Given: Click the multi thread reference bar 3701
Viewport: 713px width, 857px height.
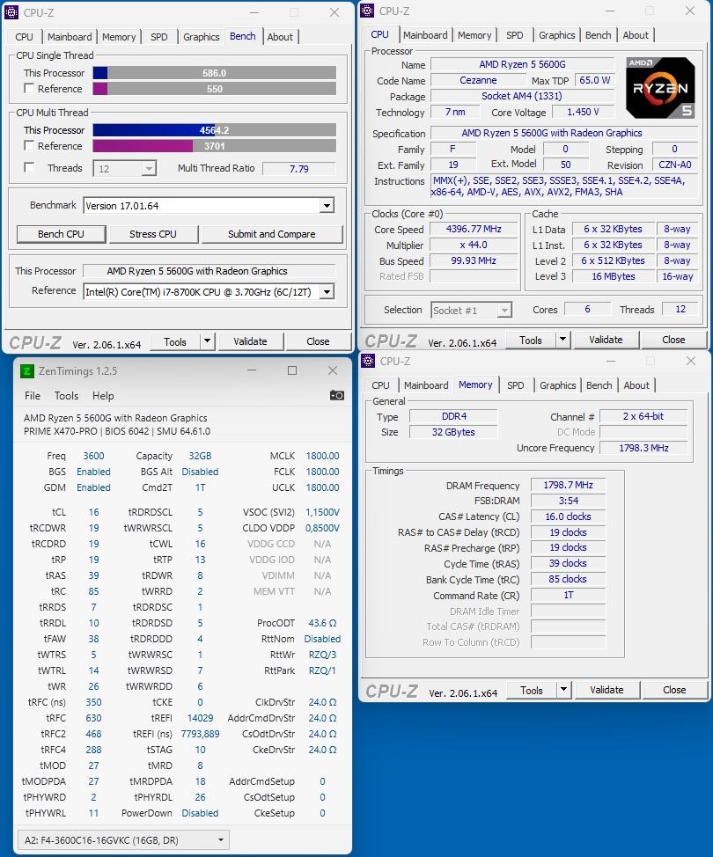Looking at the screenshot, I should pos(214,146).
